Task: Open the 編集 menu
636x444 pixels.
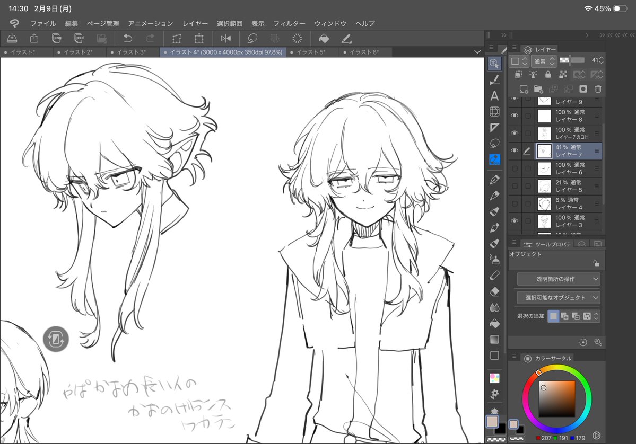Action: pos(72,23)
